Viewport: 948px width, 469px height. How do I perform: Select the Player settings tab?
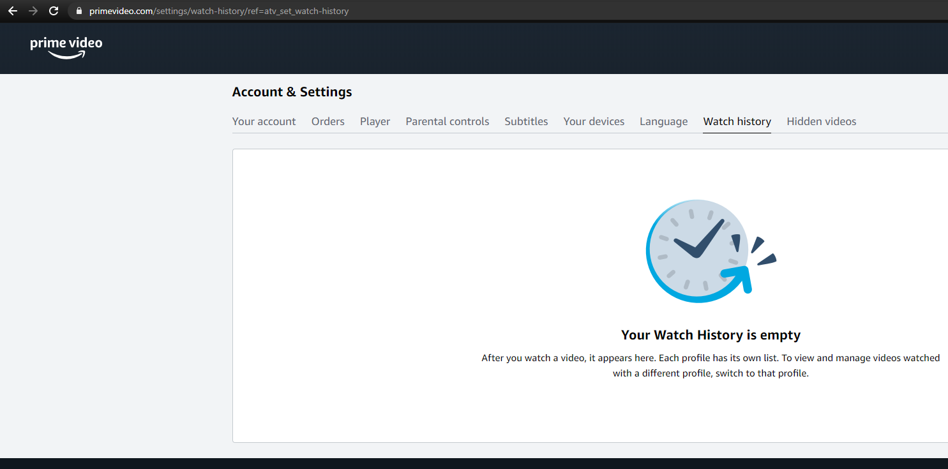(375, 121)
